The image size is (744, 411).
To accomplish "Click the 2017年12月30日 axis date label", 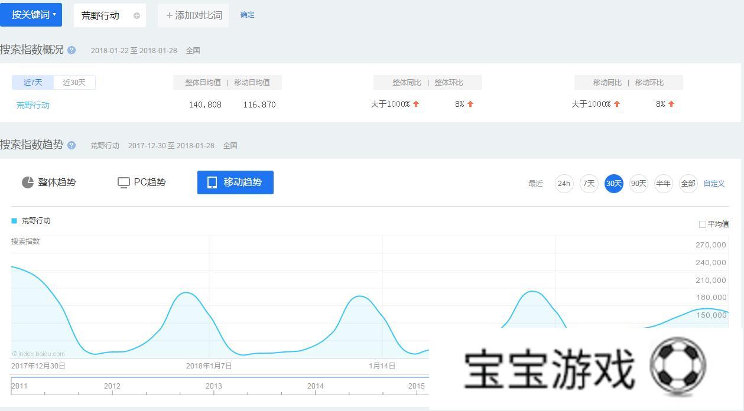I will click(38, 366).
